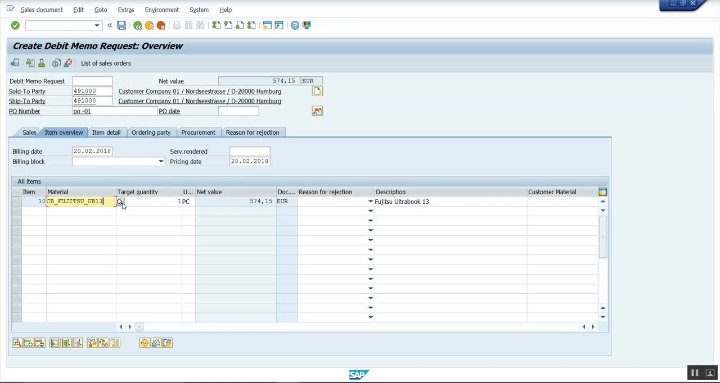Screen dimensions: 720x383
Task: Open Reason for rejection dropdown for item 10
Action: 370,202
